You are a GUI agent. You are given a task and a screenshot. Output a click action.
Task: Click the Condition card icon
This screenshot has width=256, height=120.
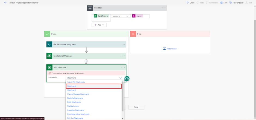click(90, 8)
